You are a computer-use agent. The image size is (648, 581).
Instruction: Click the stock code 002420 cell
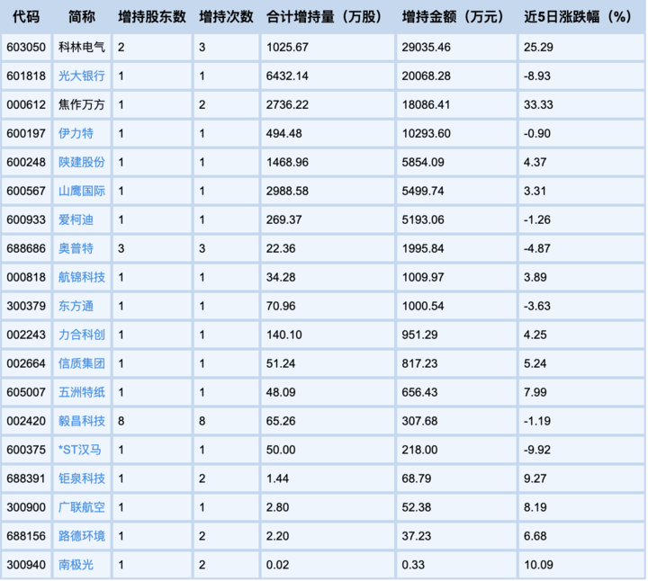tap(26, 421)
